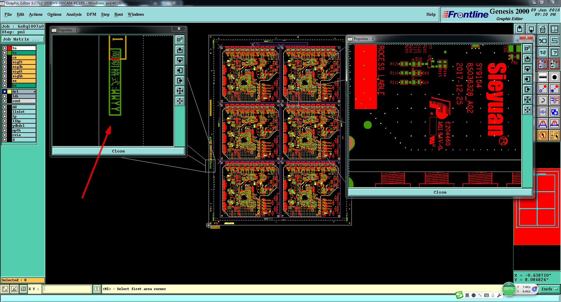Toggle checkbox for the 'drl' layer
Viewport: 561px width, 302px height.
(x=5, y=92)
